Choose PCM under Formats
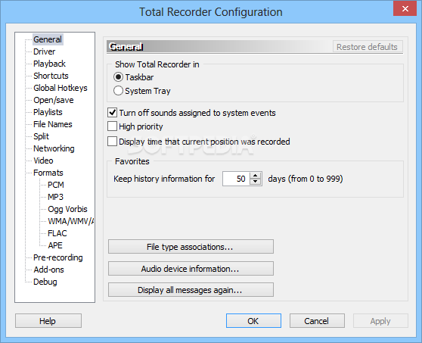 56,185
